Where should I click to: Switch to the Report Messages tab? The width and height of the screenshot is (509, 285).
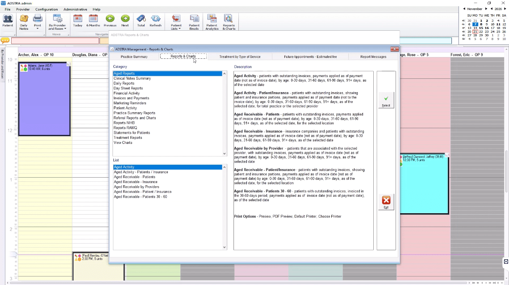(373, 57)
